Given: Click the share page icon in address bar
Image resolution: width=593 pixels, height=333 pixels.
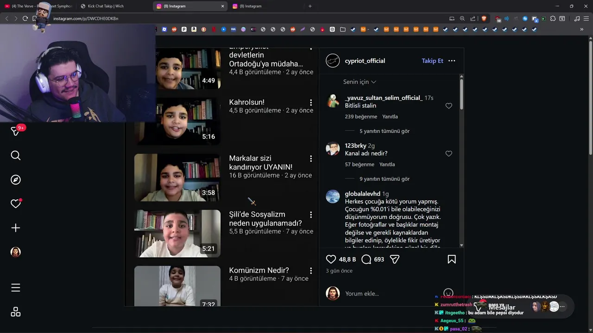Looking at the screenshot, I should pos(473,18).
